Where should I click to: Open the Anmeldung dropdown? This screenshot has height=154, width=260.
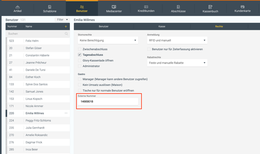pyautogui.click(x=177, y=40)
